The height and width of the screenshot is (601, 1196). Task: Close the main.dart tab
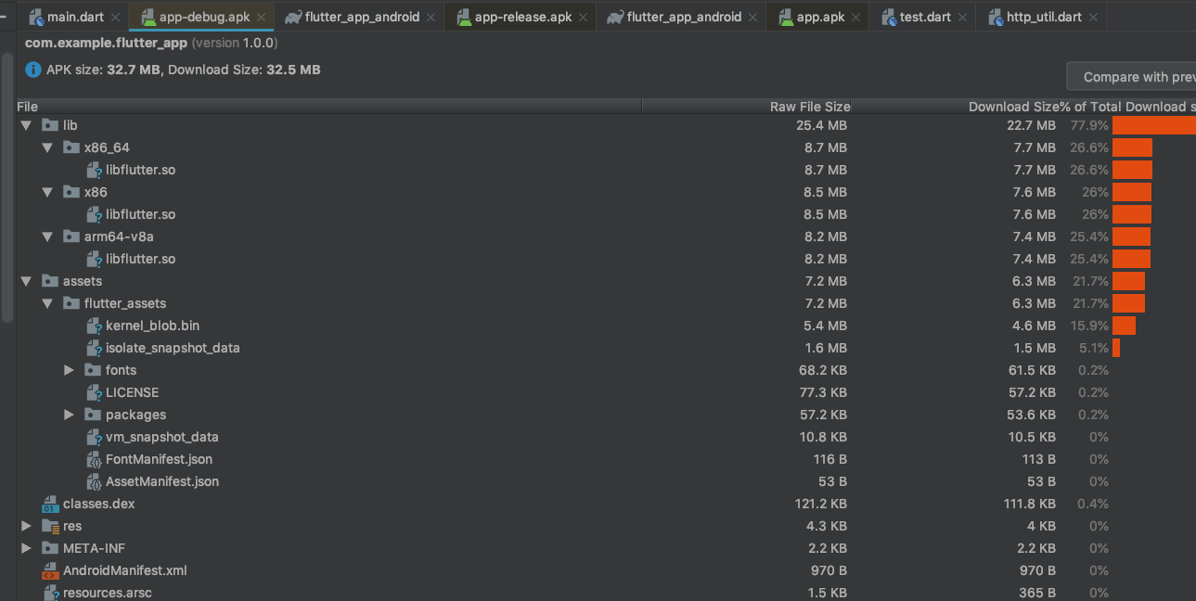click(115, 17)
